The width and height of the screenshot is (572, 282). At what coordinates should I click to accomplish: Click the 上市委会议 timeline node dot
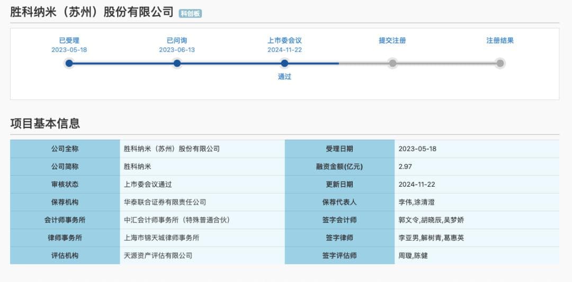(284, 63)
